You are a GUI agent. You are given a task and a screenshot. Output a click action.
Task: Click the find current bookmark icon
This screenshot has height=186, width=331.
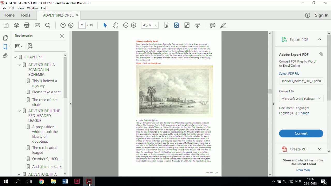click(30, 46)
